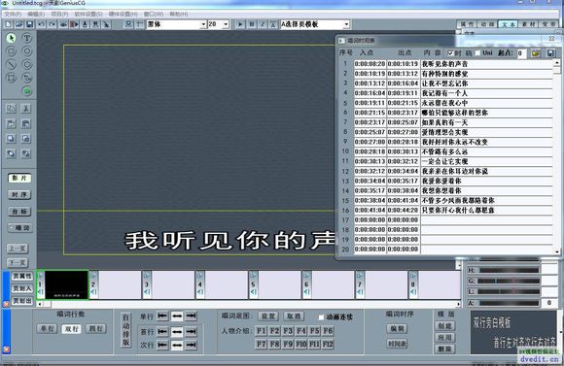Click the F12 character intro button

point(328,344)
